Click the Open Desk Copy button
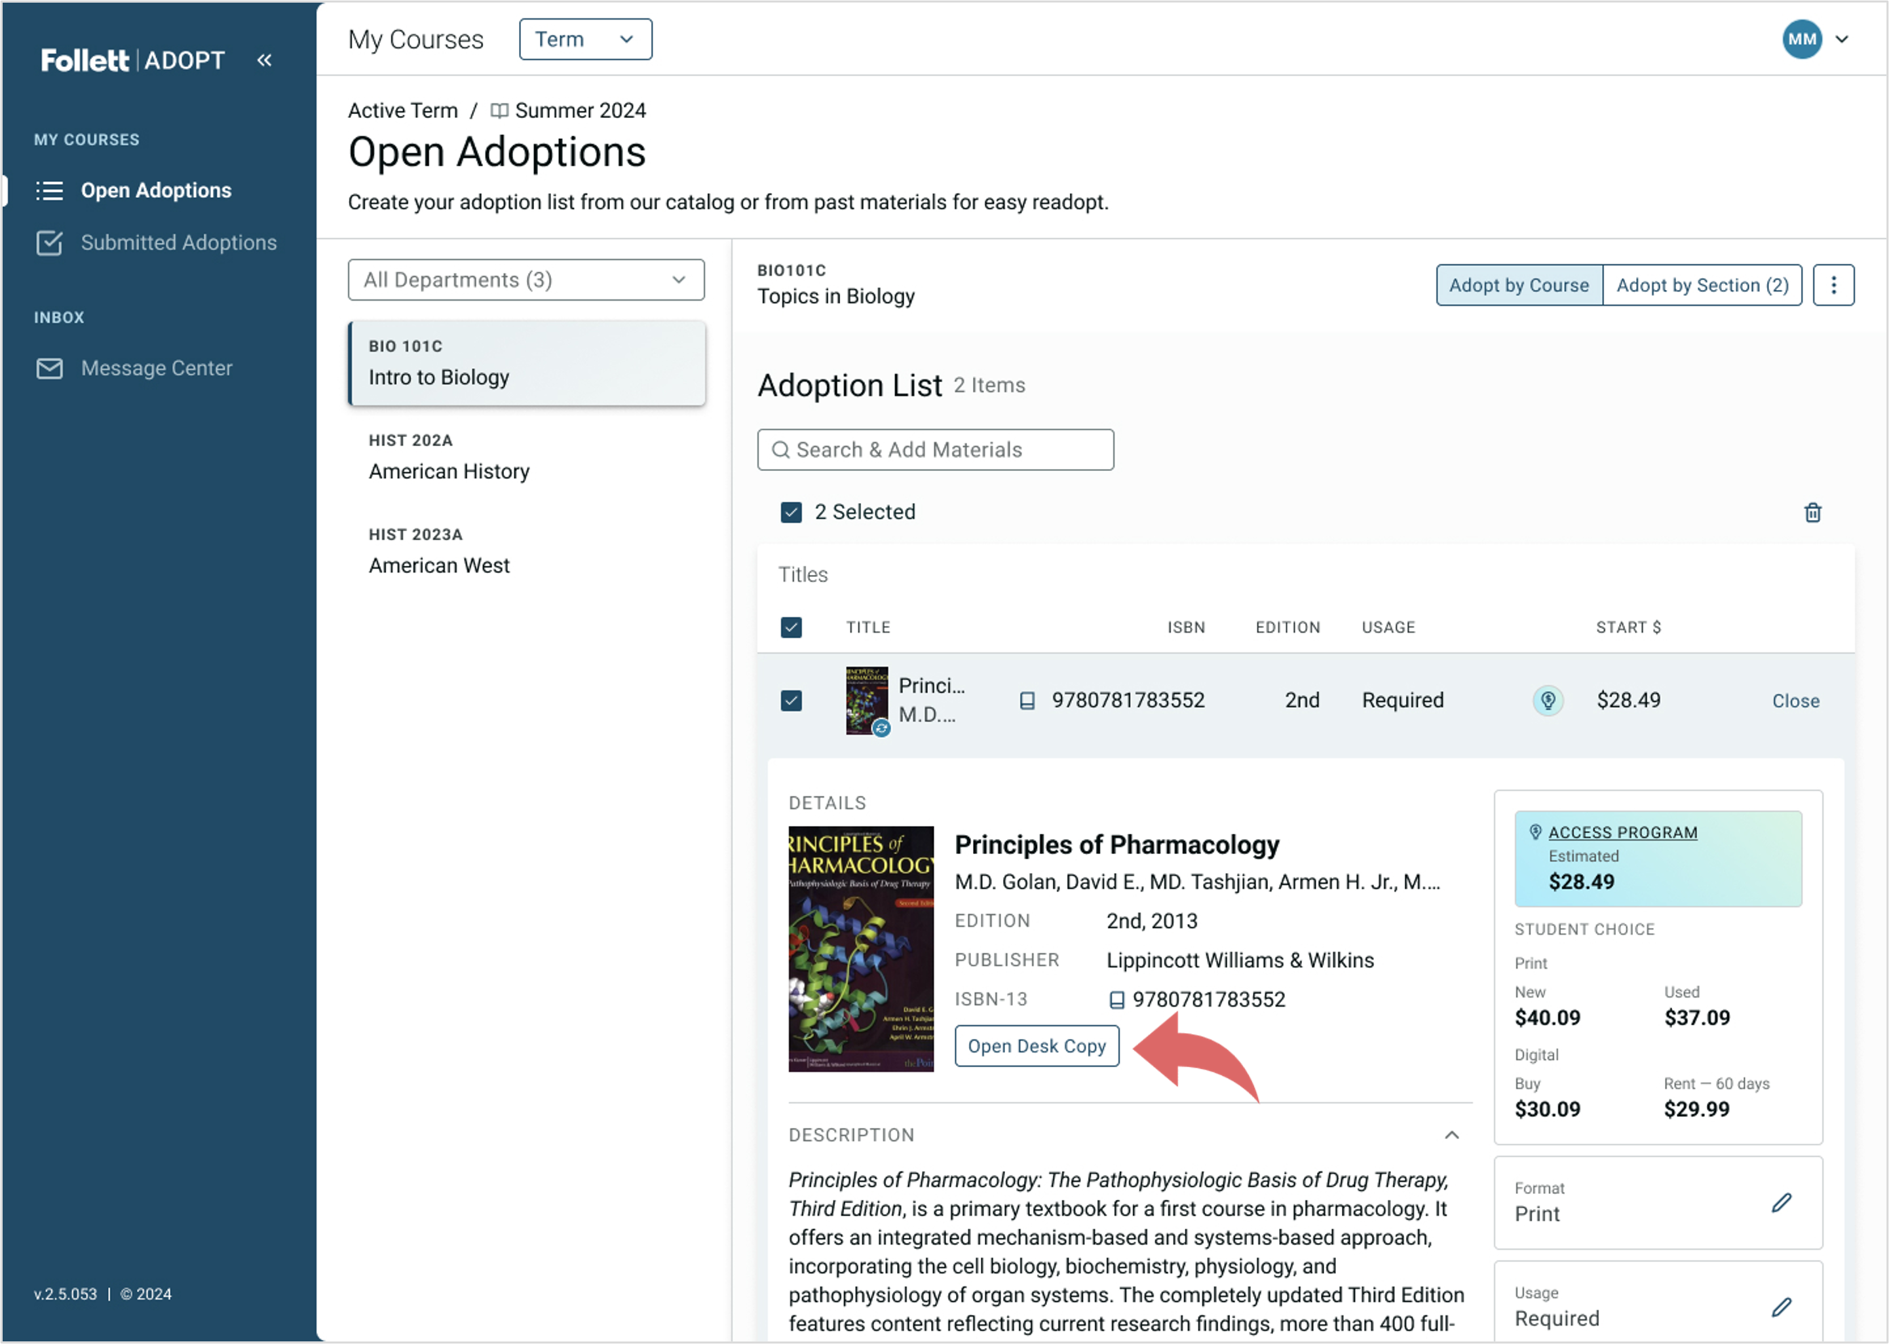Image resolution: width=1889 pixels, height=1344 pixels. point(1037,1046)
